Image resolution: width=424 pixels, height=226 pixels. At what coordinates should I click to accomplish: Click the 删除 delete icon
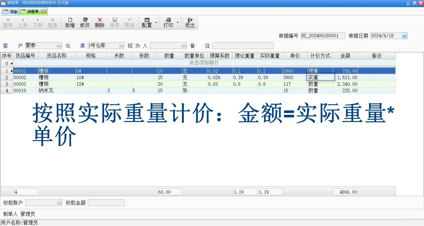(99, 22)
